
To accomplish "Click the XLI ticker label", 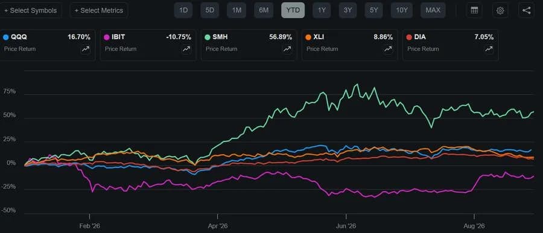I will coord(319,37).
